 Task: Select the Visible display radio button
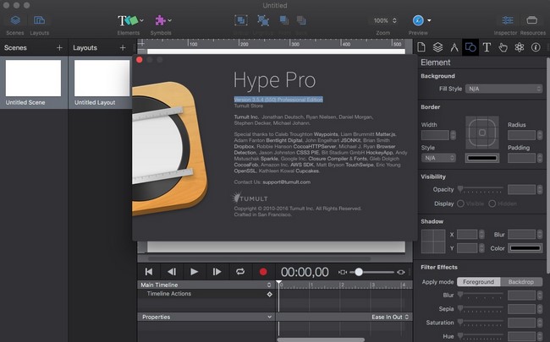pyautogui.click(x=460, y=204)
